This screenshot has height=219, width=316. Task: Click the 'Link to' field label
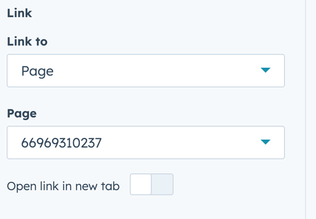[27, 41]
